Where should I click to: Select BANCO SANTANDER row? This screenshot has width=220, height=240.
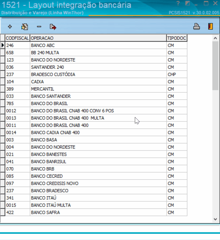(96, 96)
